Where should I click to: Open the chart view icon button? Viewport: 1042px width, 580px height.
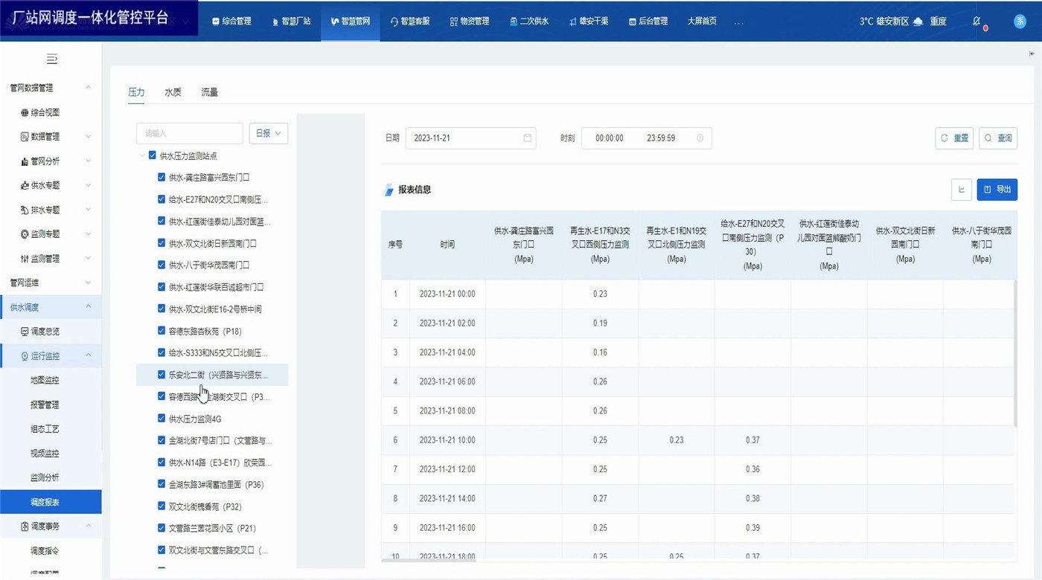(x=962, y=190)
